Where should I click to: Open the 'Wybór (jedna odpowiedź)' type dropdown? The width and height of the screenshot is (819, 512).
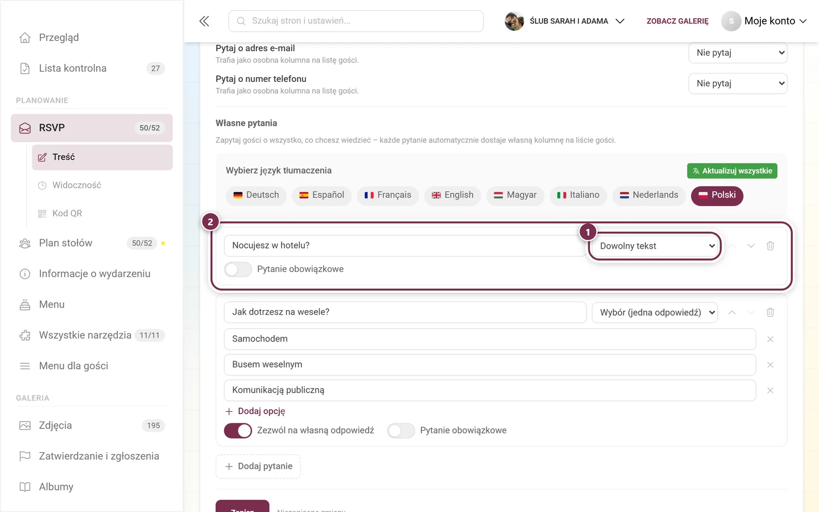click(x=655, y=312)
